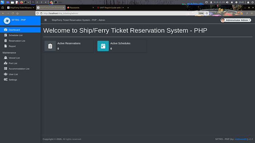Screen dimensions: 255x143
Task: Bookmark this page with the star
Action: click(x=207, y=13)
